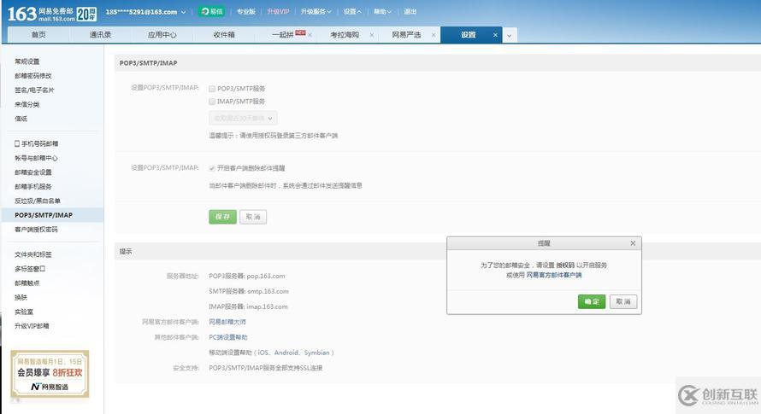Click the pop.163.com server text
Screen dimensions: 761x414
pos(266,277)
